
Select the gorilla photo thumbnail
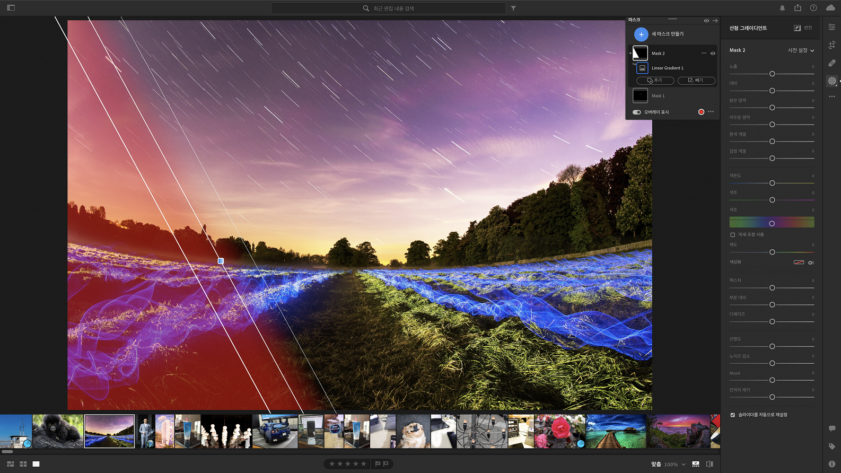coord(58,431)
